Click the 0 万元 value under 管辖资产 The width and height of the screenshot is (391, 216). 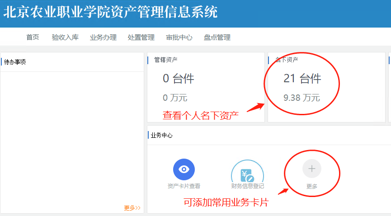tap(175, 98)
